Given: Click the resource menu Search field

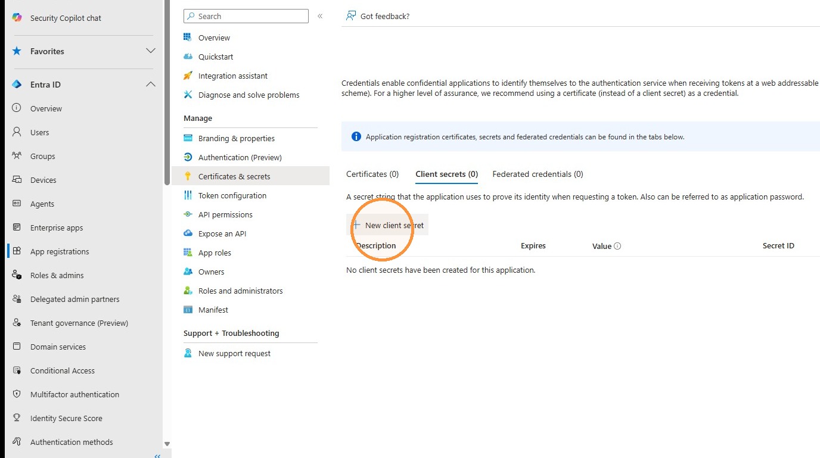Looking at the screenshot, I should [x=246, y=16].
